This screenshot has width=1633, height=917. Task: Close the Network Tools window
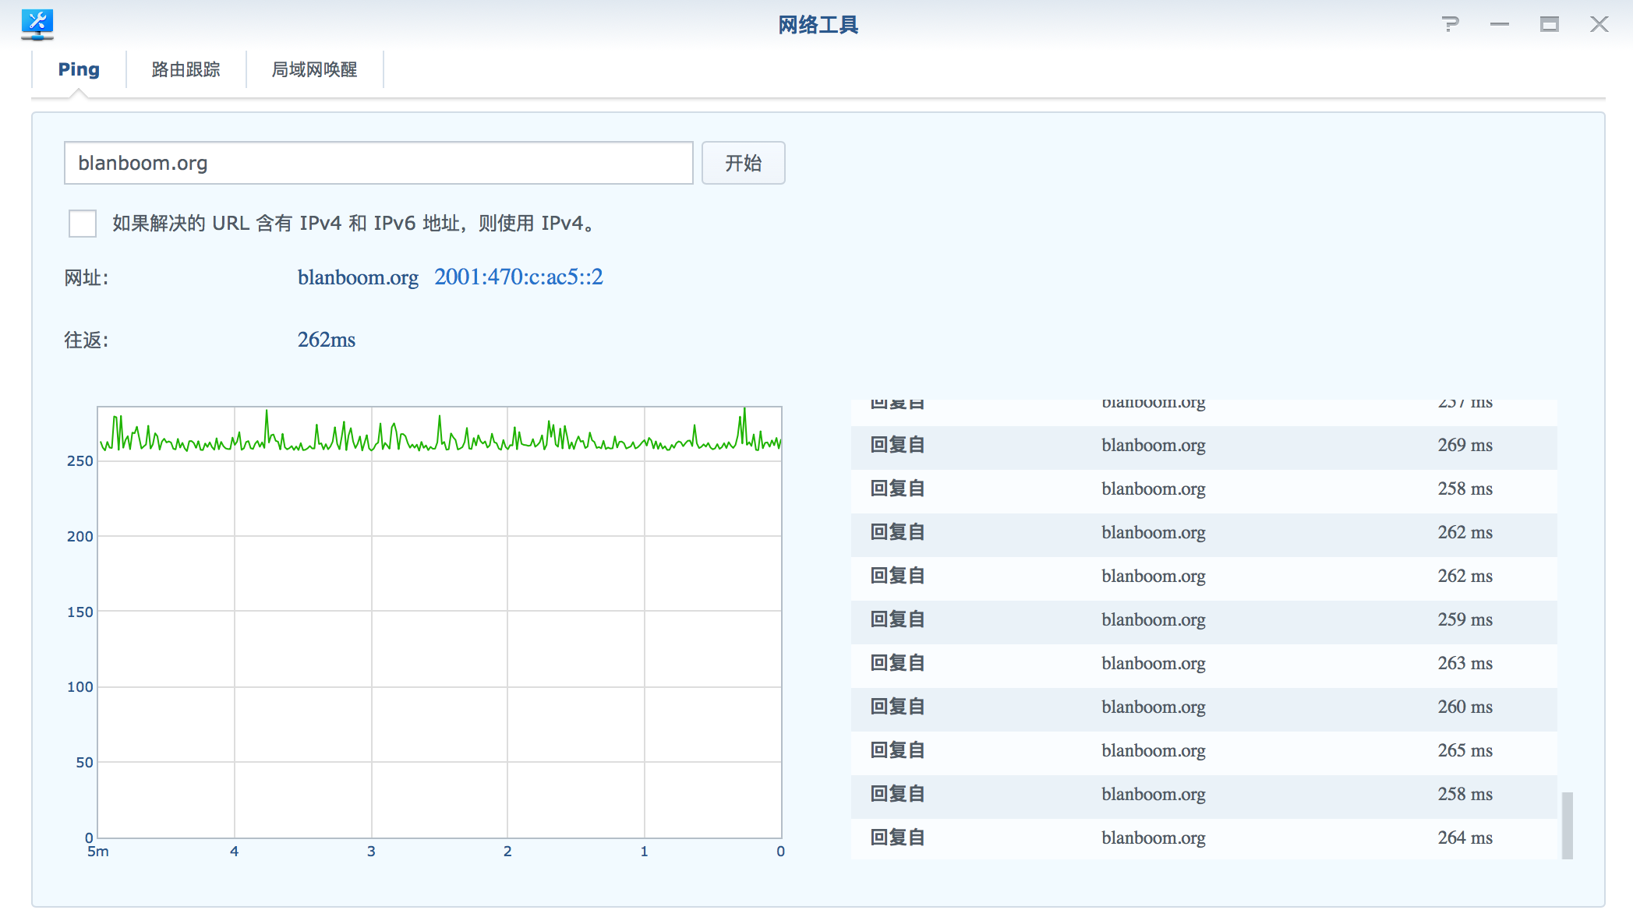pyautogui.click(x=1599, y=24)
